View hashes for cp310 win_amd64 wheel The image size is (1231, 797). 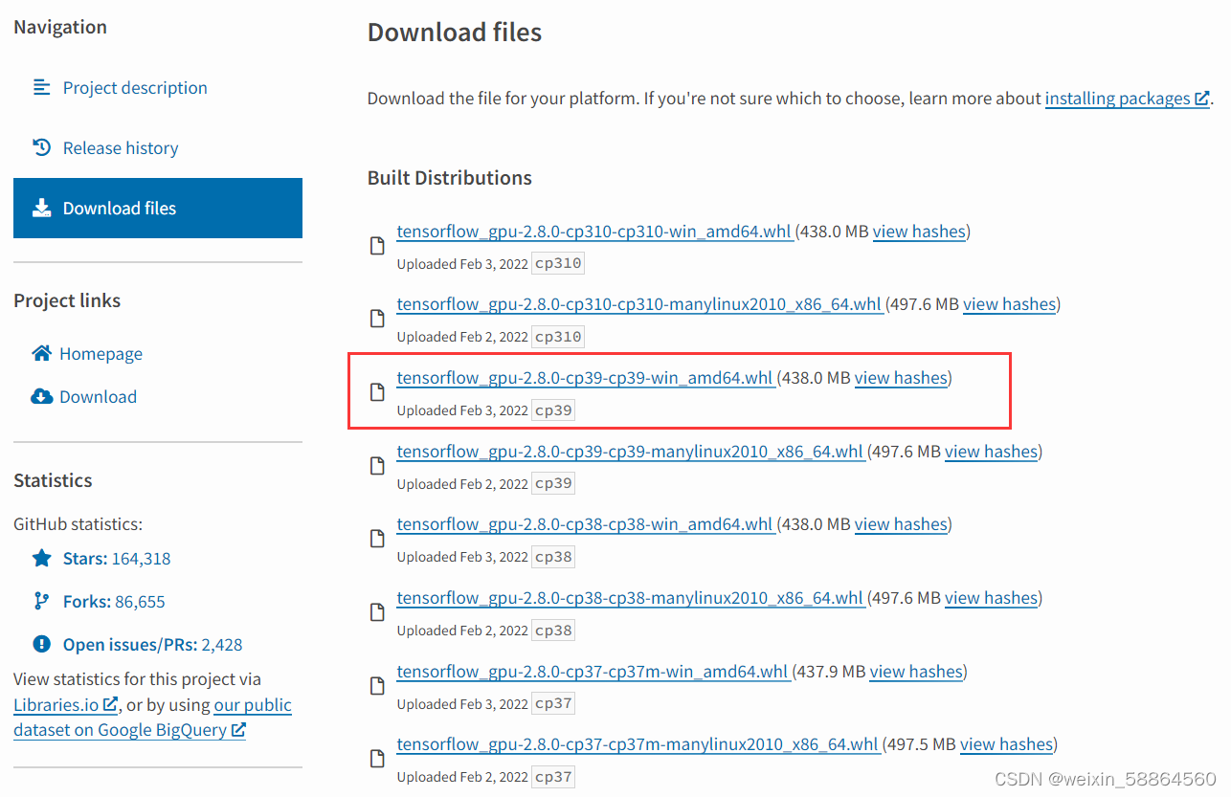click(919, 232)
